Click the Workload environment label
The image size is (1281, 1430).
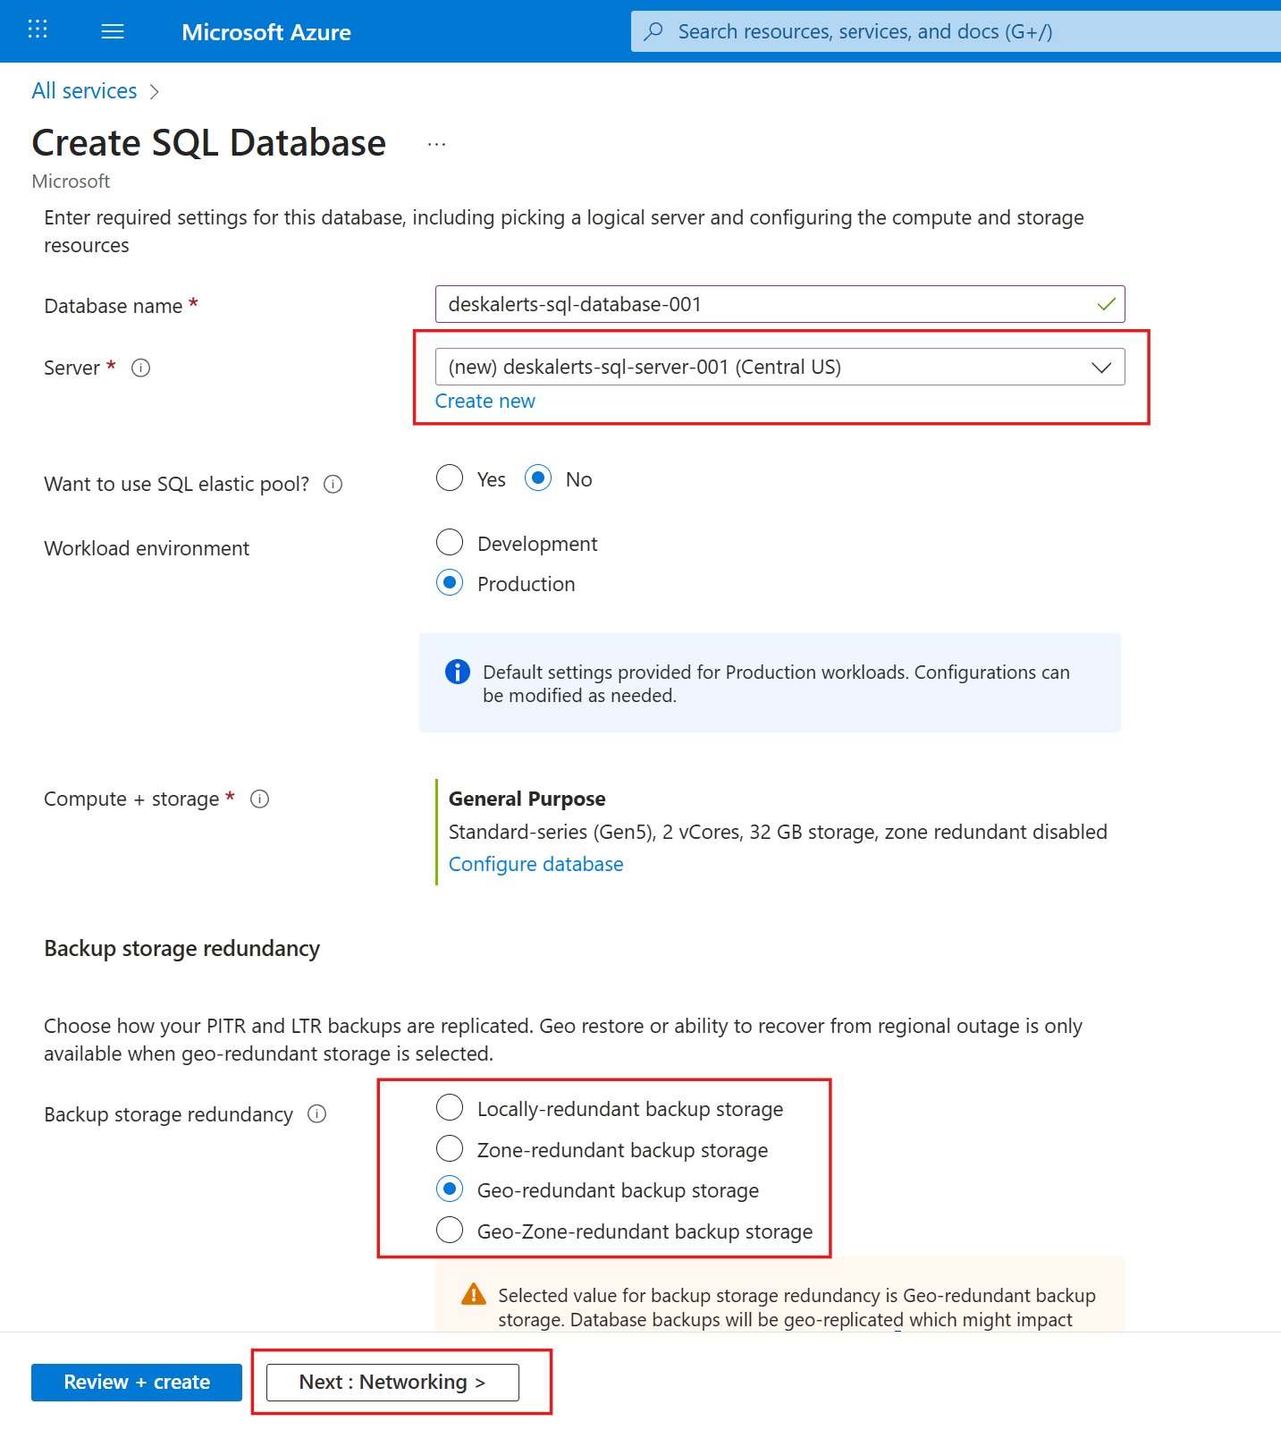(x=147, y=548)
